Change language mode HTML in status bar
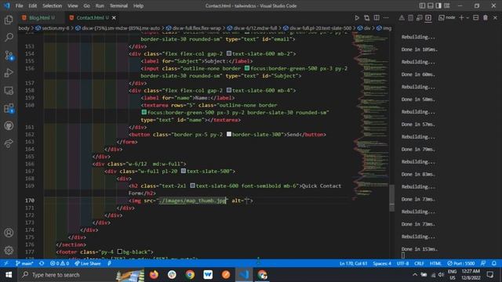Viewport: 502px width, 282px height. click(x=435, y=263)
